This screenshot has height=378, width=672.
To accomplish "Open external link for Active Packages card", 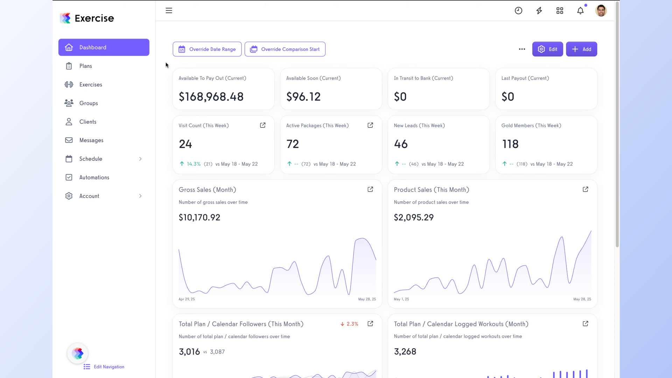I will tap(370, 125).
